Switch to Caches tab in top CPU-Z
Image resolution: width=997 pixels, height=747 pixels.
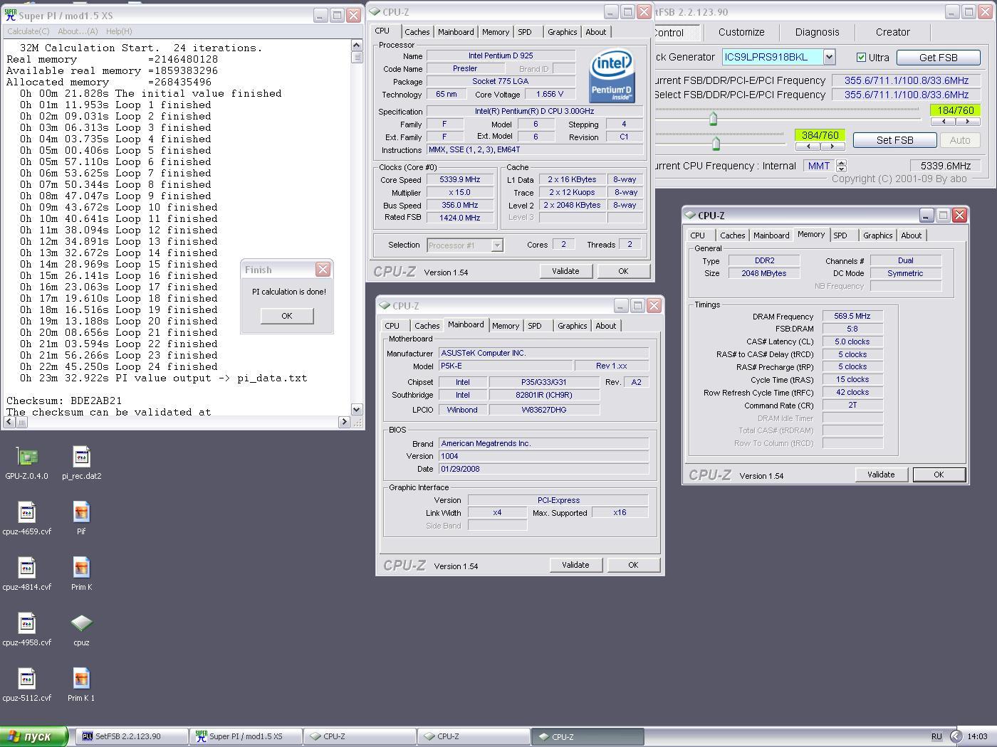(417, 32)
